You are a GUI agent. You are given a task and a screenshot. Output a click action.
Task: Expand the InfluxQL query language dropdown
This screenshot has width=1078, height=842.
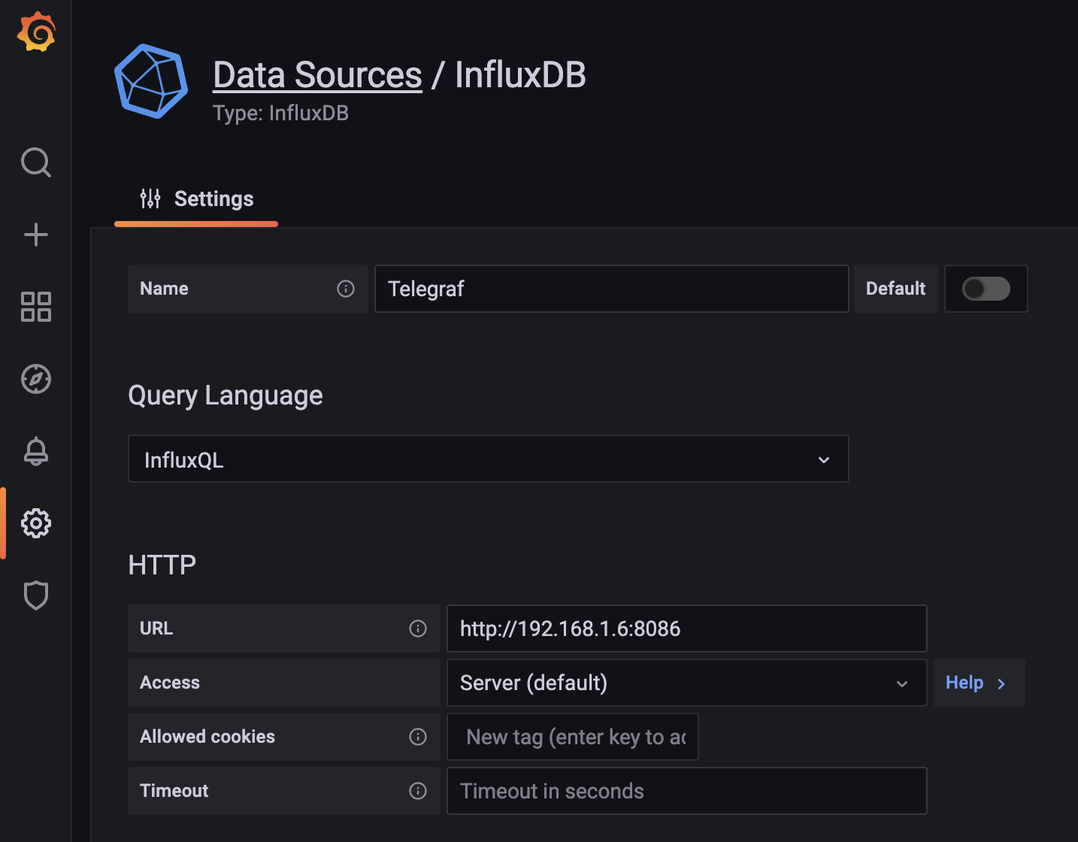point(488,459)
